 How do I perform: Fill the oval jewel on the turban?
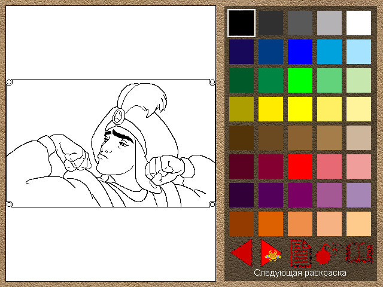click(x=119, y=115)
